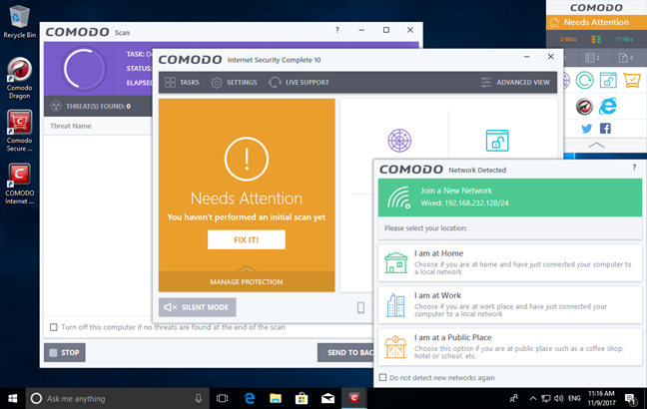Screen dimensions: 647x409
Task: Open the Recycle Bin desktop icon
Action: click(19, 22)
